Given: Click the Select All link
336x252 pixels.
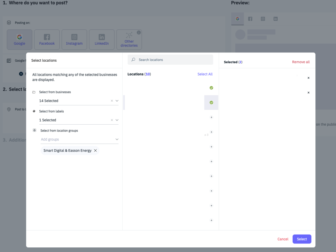Looking at the screenshot, I should pos(205,74).
